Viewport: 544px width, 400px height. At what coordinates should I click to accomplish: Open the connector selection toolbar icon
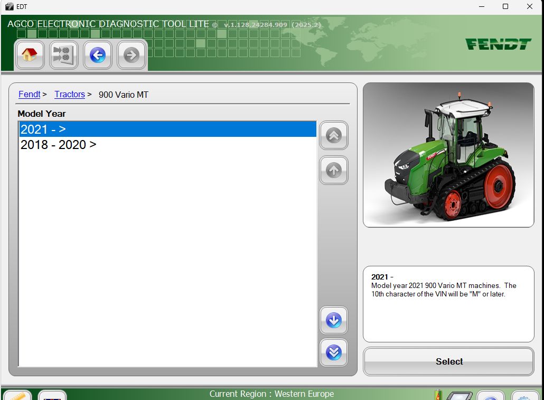click(63, 55)
